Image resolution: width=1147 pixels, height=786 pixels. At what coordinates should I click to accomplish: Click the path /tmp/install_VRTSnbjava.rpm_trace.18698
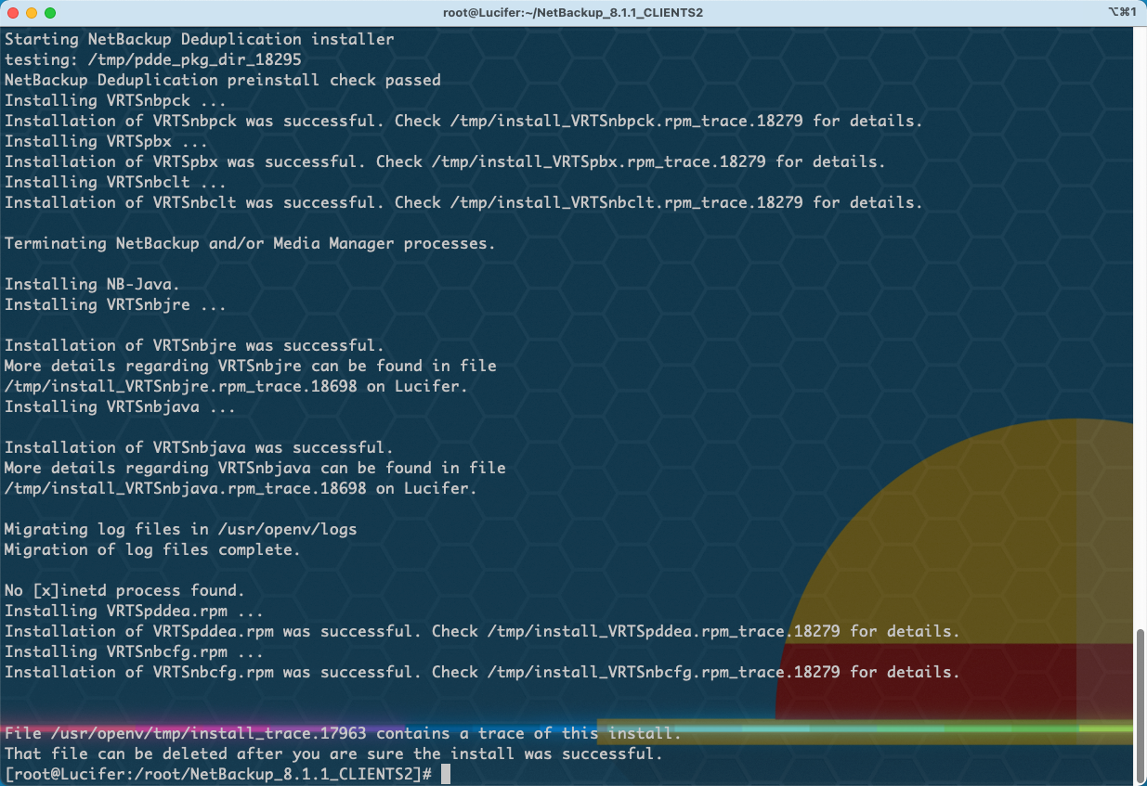tap(186, 488)
